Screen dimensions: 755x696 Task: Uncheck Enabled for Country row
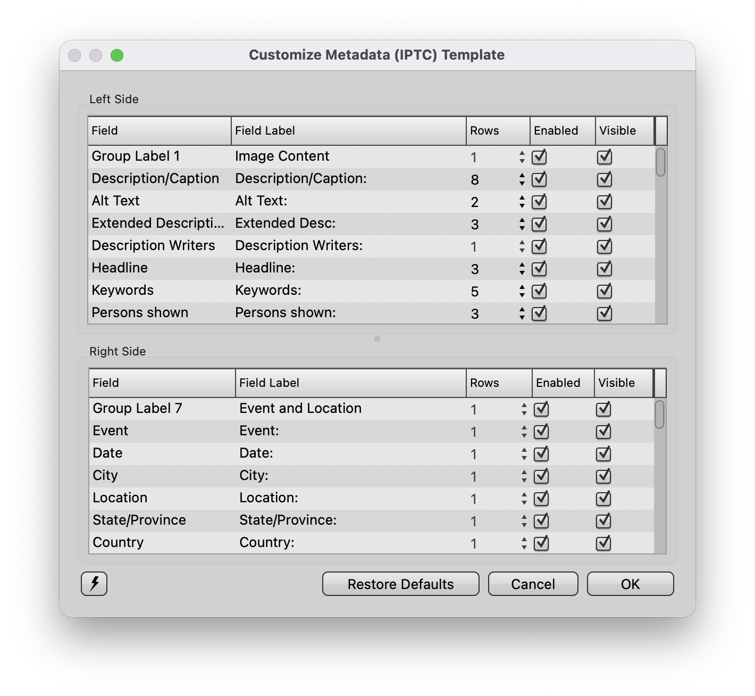coord(541,543)
